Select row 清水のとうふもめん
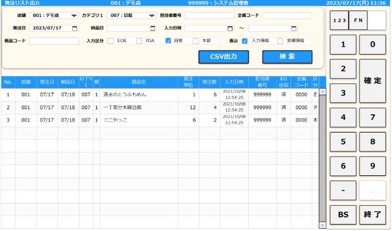 pyautogui.click(x=160, y=95)
